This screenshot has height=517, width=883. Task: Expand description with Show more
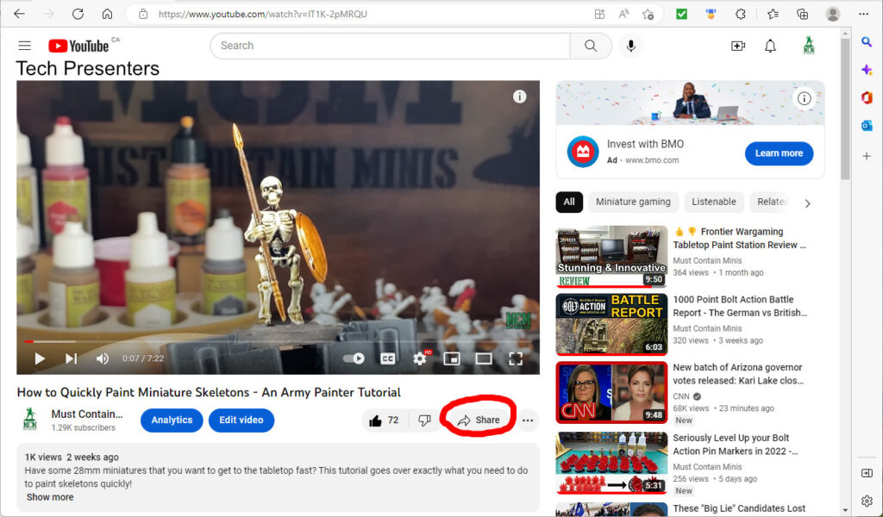(x=50, y=497)
